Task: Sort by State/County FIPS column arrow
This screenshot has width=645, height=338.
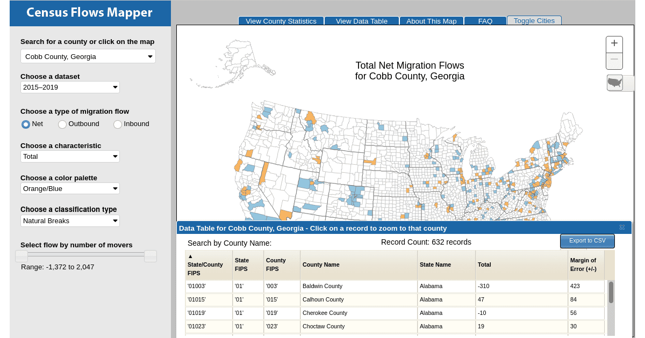Action: tap(190, 256)
